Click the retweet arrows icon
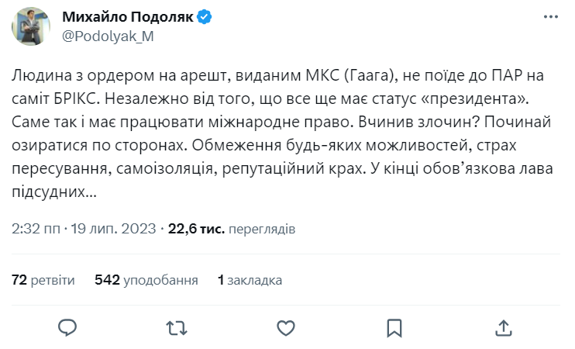The width and height of the screenshot is (575, 349). click(177, 327)
